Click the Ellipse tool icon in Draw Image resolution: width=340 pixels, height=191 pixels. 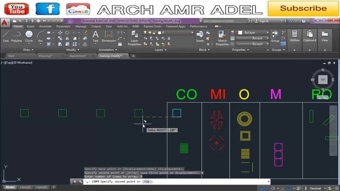(x=48, y=38)
